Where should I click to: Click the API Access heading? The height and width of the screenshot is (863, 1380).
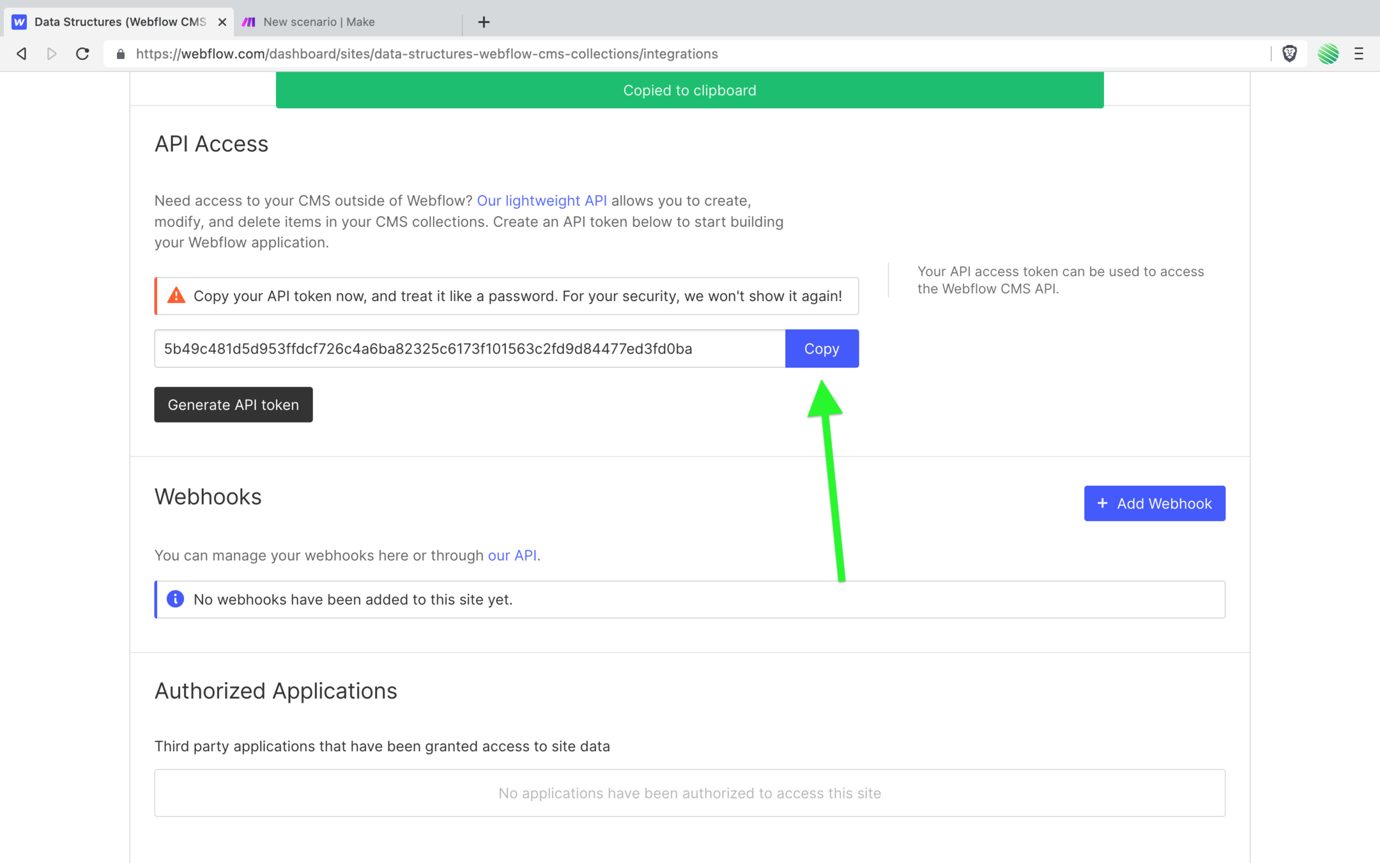211,144
